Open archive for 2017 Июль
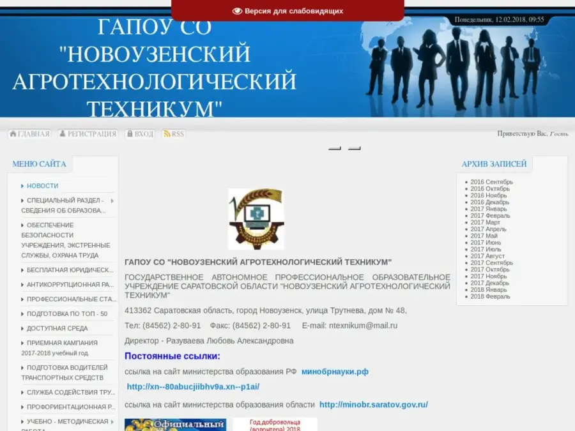Screen dimensions: 575x431 point(486,249)
